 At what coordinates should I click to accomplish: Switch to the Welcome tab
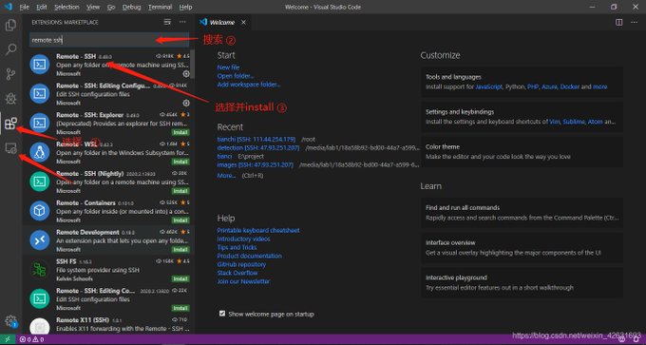click(x=222, y=22)
